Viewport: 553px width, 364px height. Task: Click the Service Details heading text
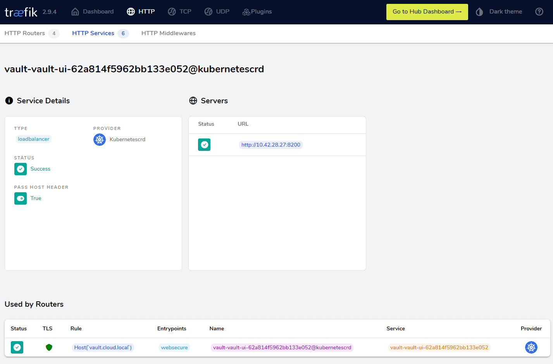click(43, 101)
